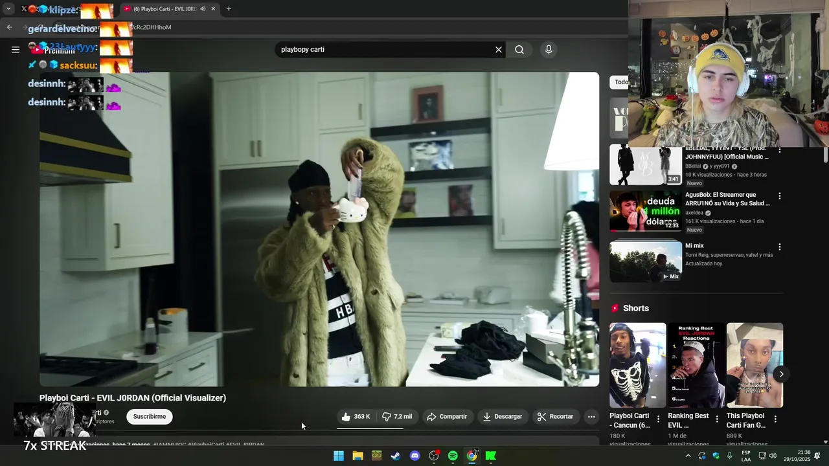
Task: Open options for 'Ranking Best EVIL' short
Action: point(717,419)
